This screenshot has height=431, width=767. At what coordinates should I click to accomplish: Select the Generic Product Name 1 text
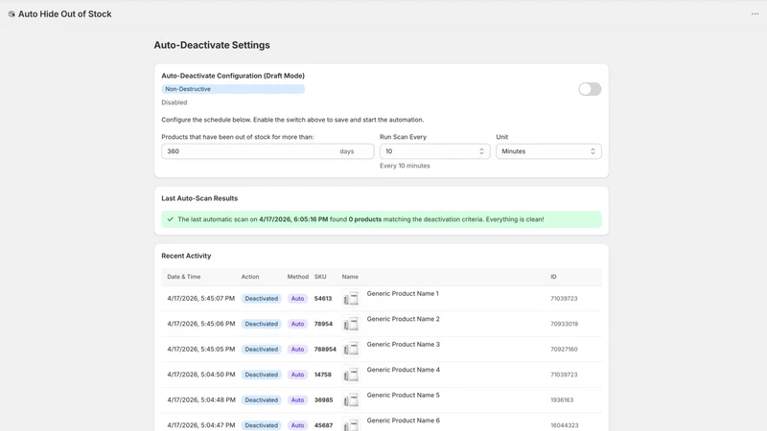403,294
